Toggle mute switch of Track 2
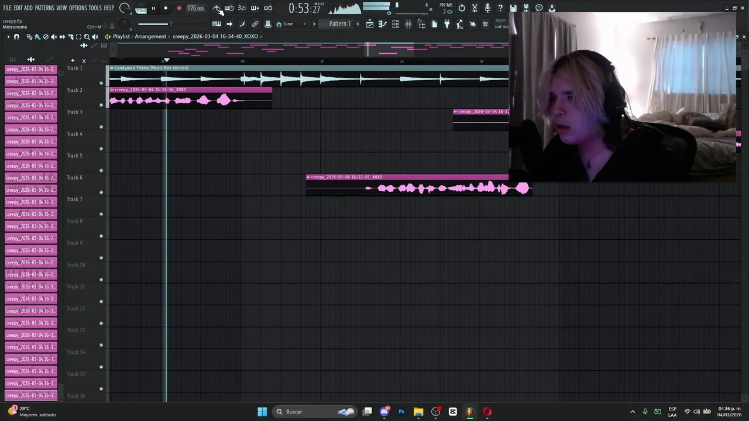The image size is (749, 421). [101, 105]
